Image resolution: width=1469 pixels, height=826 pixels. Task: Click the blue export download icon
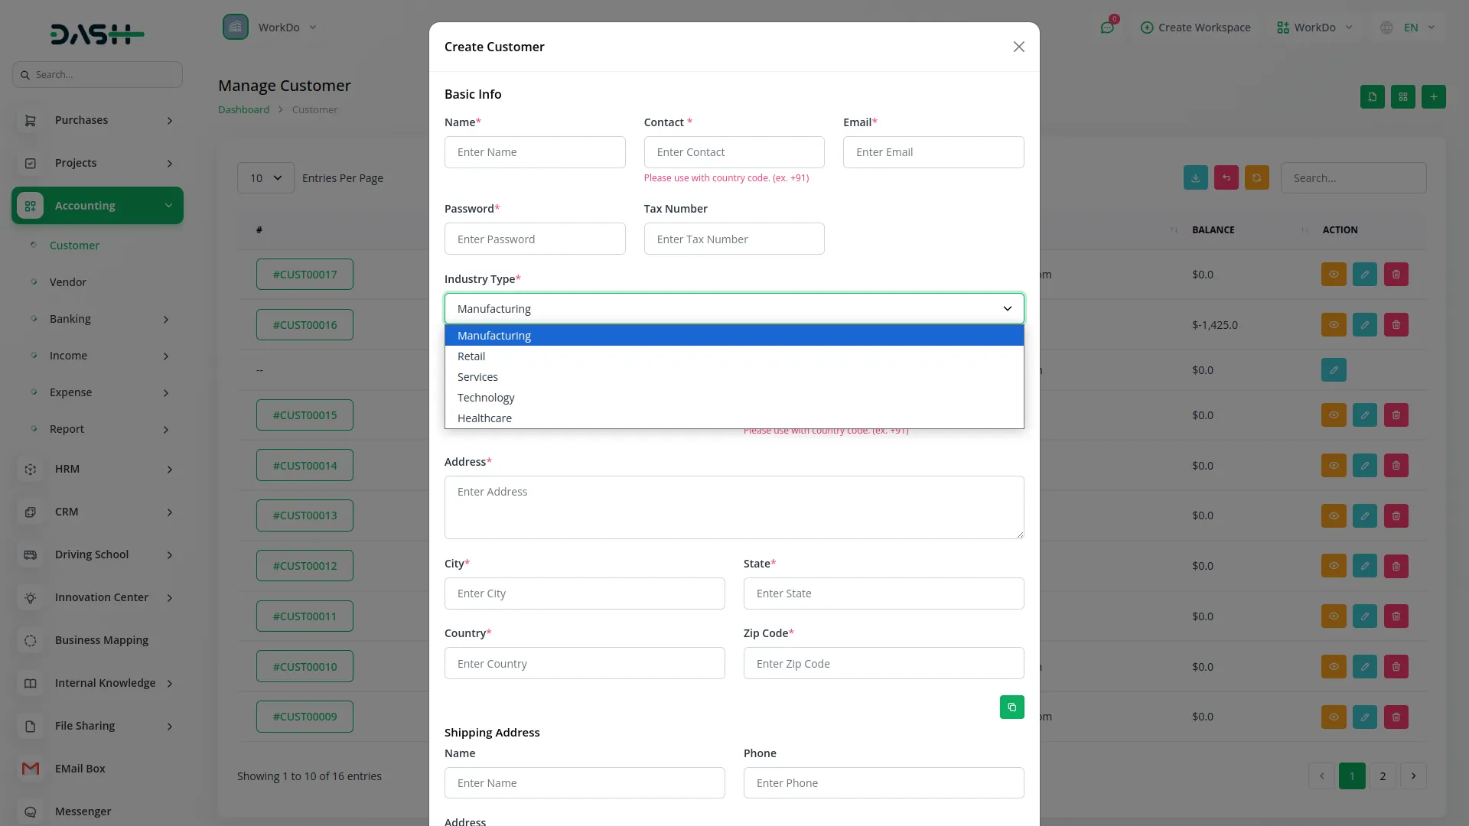(1195, 177)
